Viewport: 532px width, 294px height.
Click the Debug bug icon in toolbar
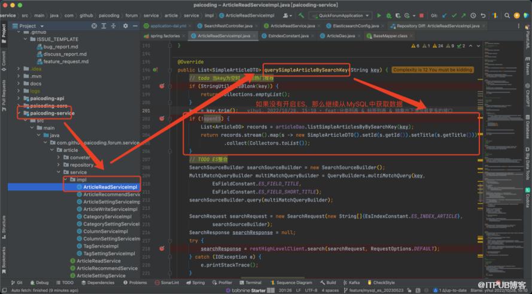pyautogui.click(x=388, y=16)
